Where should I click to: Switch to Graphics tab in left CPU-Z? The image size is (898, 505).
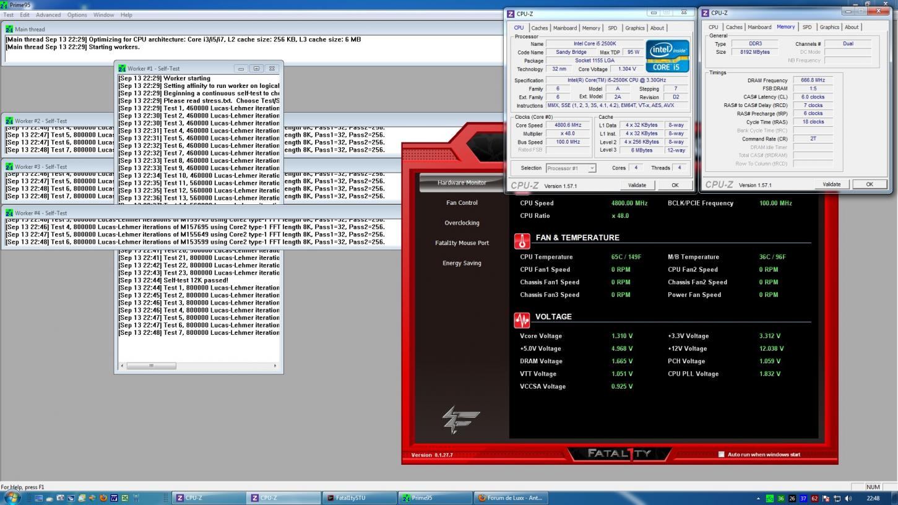pos(634,28)
